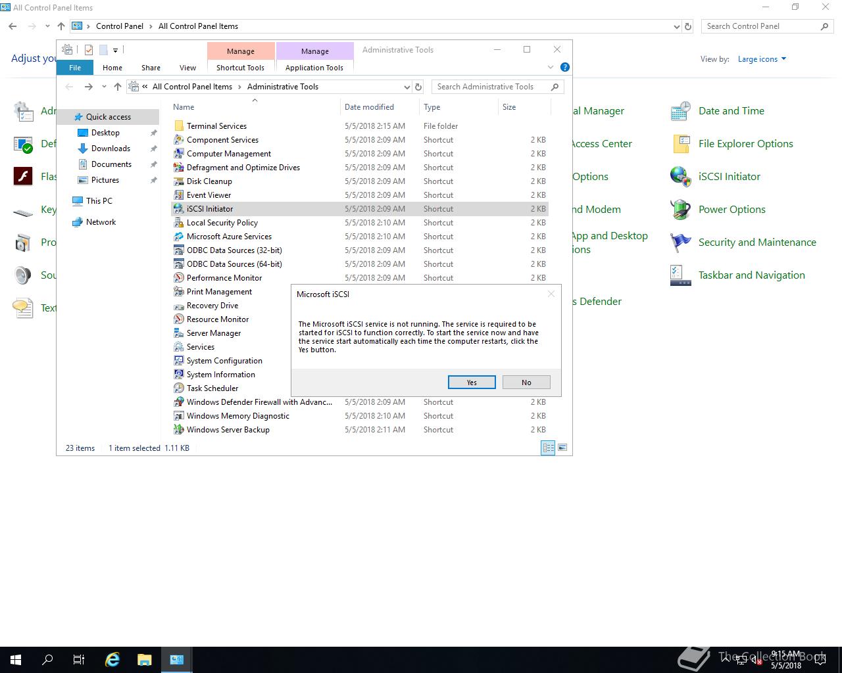Select Quick access in the navigation pane
Image resolution: width=842 pixels, height=673 pixels.
pos(108,117)
